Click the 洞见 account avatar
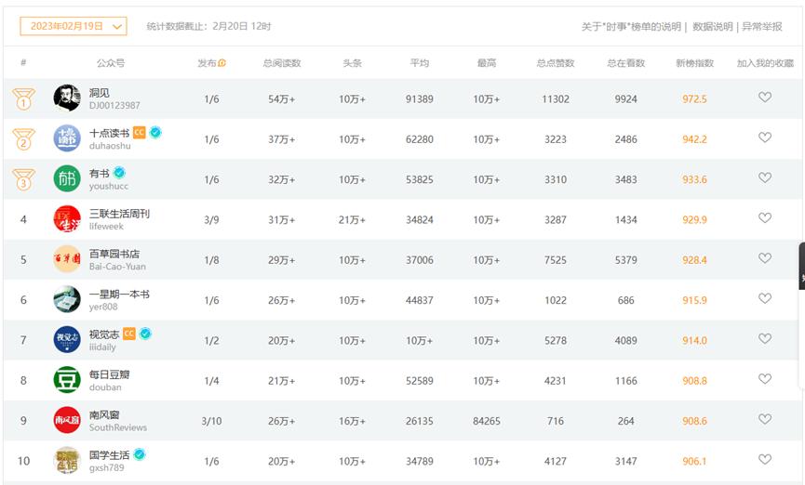Image resolution: width=805 pixels, height=485 pixels. coord(67,98)
